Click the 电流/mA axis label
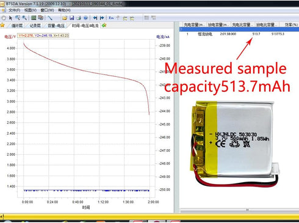Screen dimensions: 299x223 click(x=163, y=37)
